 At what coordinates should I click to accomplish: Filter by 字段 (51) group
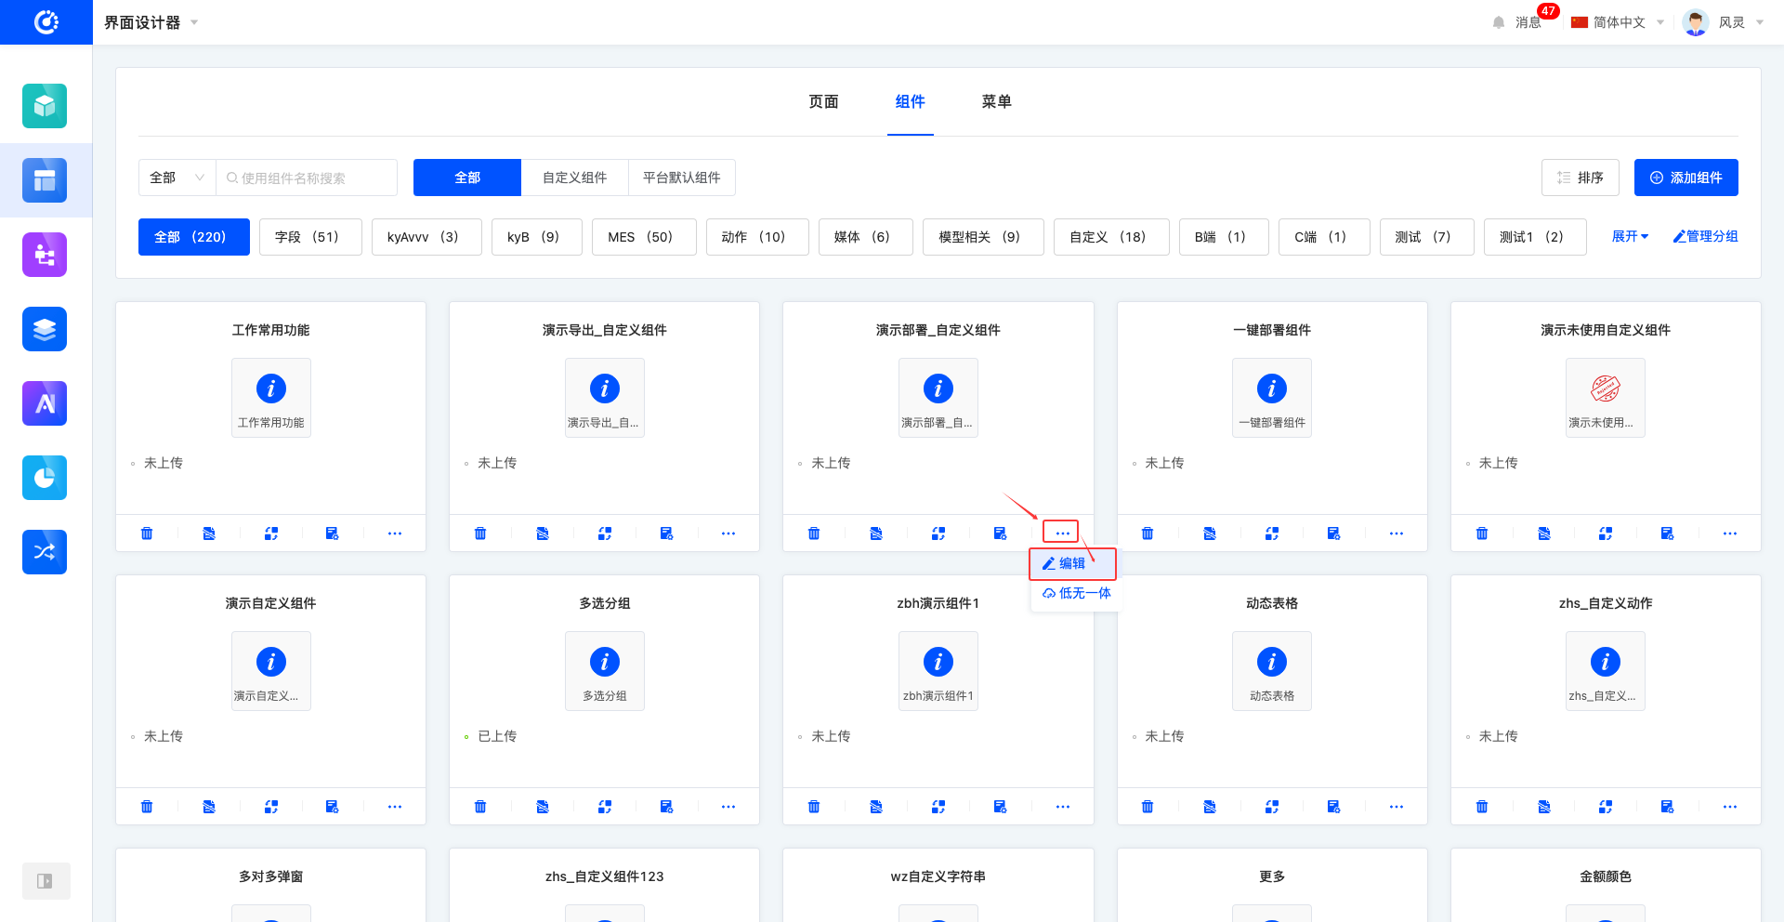coord(309,237)
